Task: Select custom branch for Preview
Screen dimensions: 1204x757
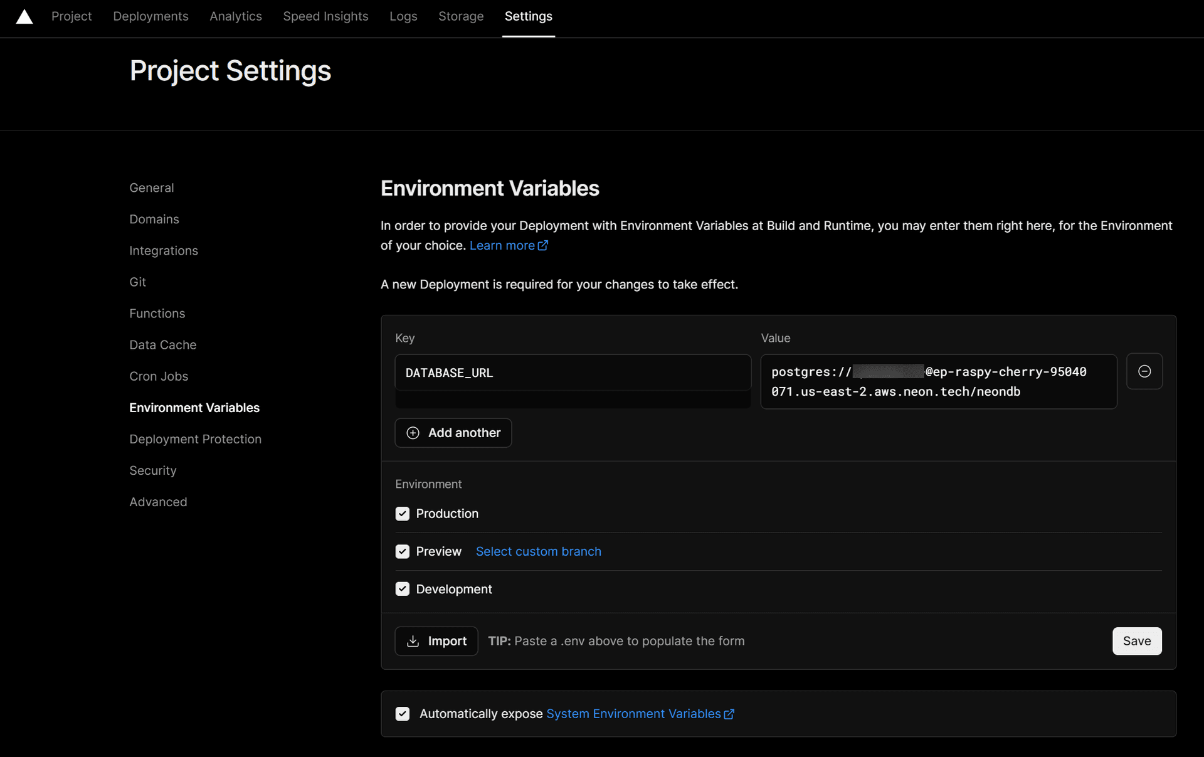Action: coord(538,551)
